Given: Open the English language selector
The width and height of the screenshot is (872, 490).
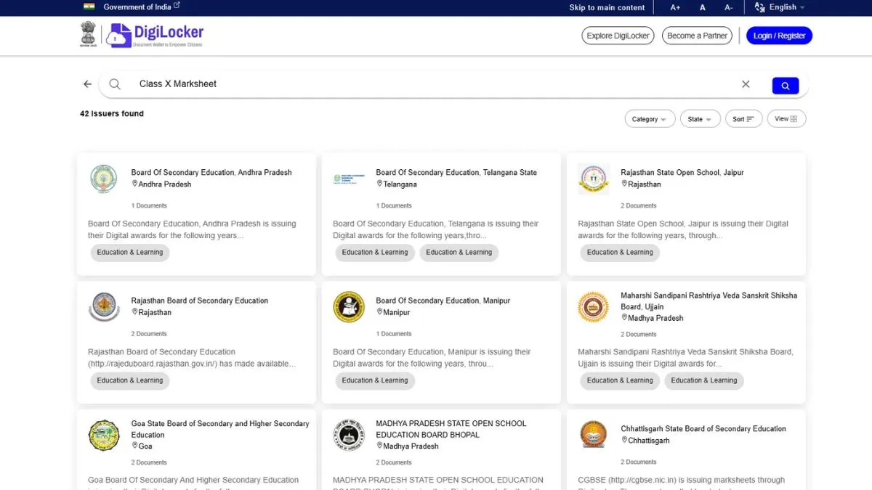Looking at the screenshot, I should (780, 7).
